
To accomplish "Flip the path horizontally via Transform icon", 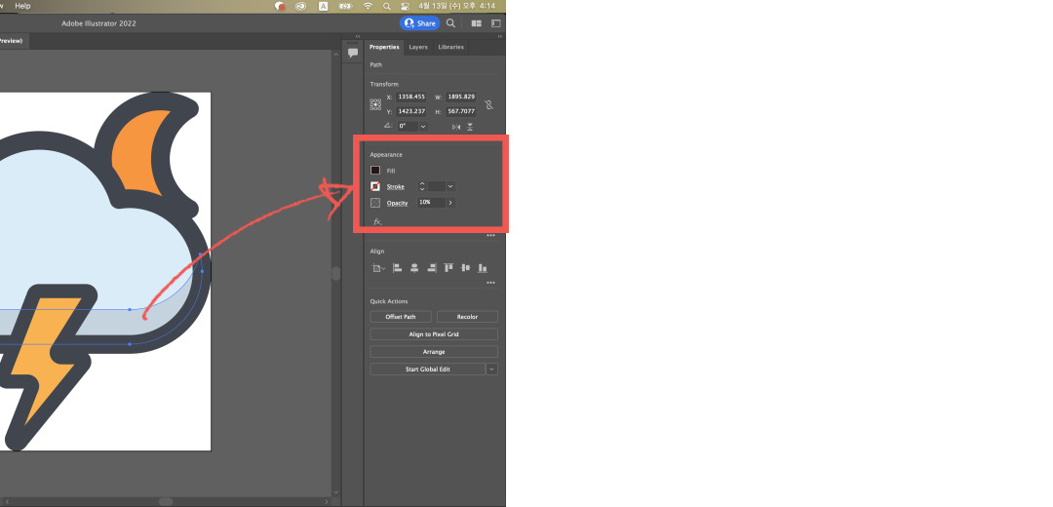I will 455,127.
